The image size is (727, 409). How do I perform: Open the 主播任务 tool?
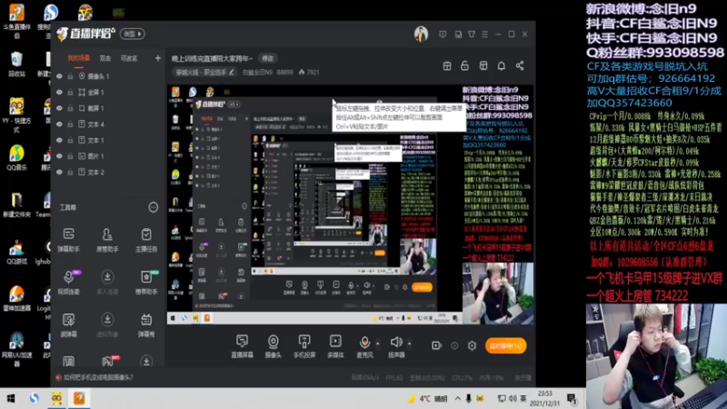click(146, 240)
